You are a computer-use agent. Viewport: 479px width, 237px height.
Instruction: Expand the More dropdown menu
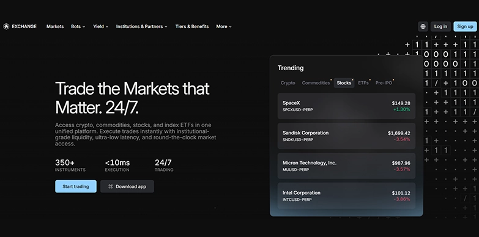pos(224,26)
